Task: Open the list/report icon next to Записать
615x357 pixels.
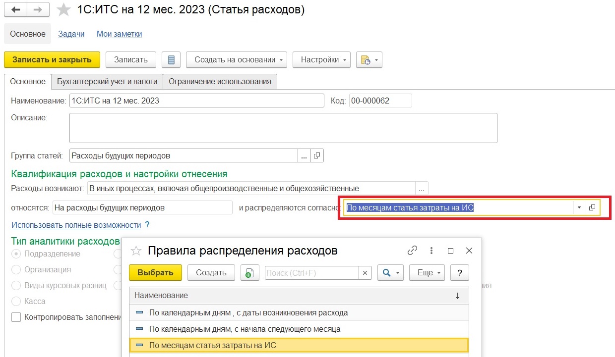Action: tap(171, 60)
